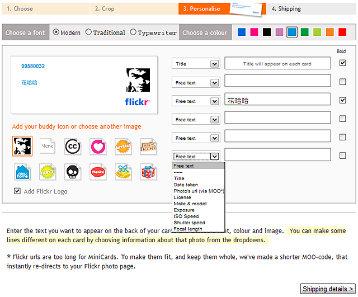Pick the blue New Home icon
This screenshot has width=358, height=297.
(22, 172)
